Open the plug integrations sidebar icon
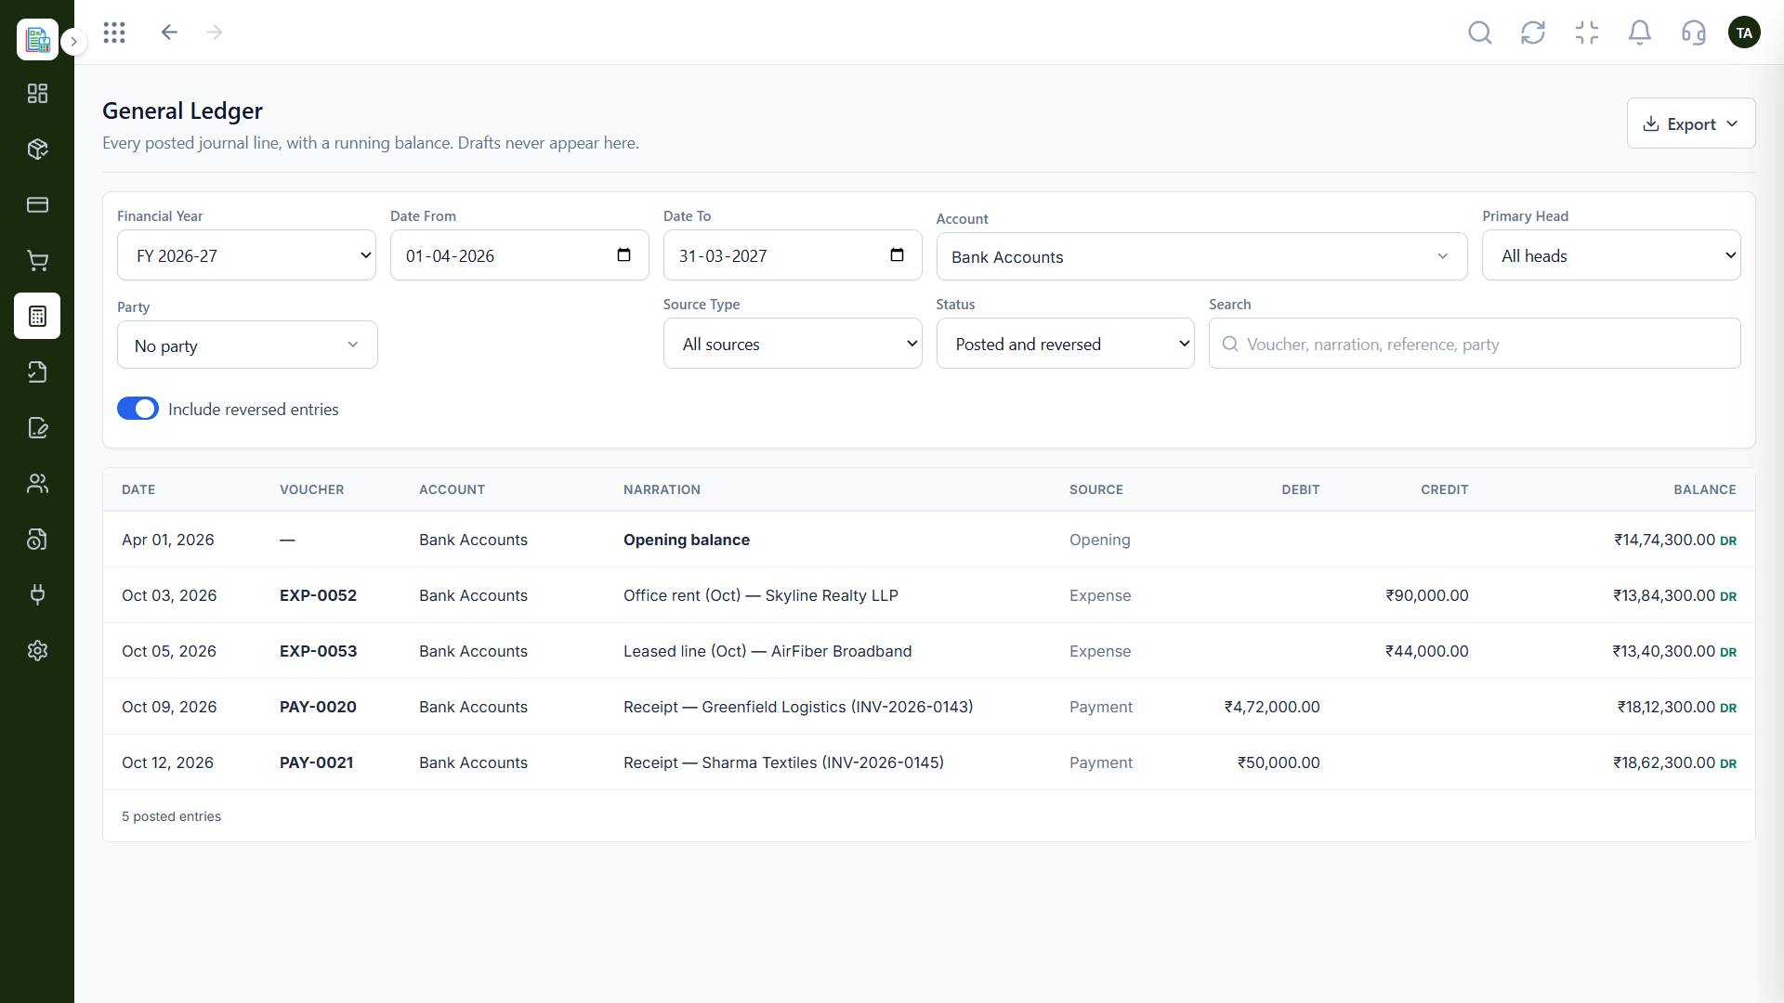 coord(37,595)
